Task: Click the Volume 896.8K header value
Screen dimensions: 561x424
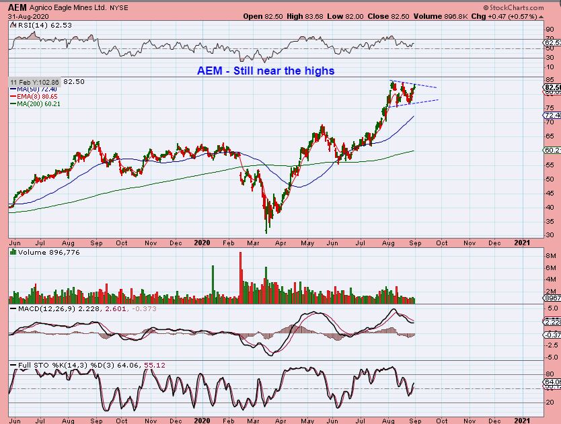Action: coord(441,16)
